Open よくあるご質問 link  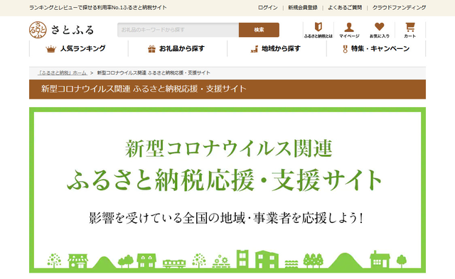tap(345, 8)
